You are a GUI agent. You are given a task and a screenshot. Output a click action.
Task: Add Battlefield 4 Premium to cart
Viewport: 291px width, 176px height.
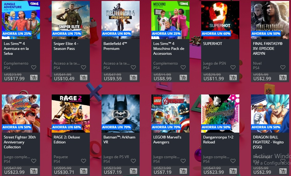[x=134, y=78]
